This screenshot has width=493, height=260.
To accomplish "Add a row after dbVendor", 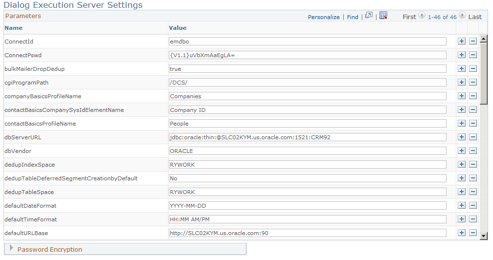I will [x=462, y=151].
